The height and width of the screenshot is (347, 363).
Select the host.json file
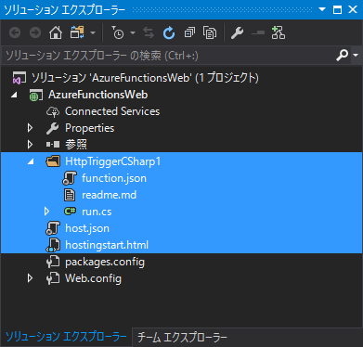coord(87,228)
